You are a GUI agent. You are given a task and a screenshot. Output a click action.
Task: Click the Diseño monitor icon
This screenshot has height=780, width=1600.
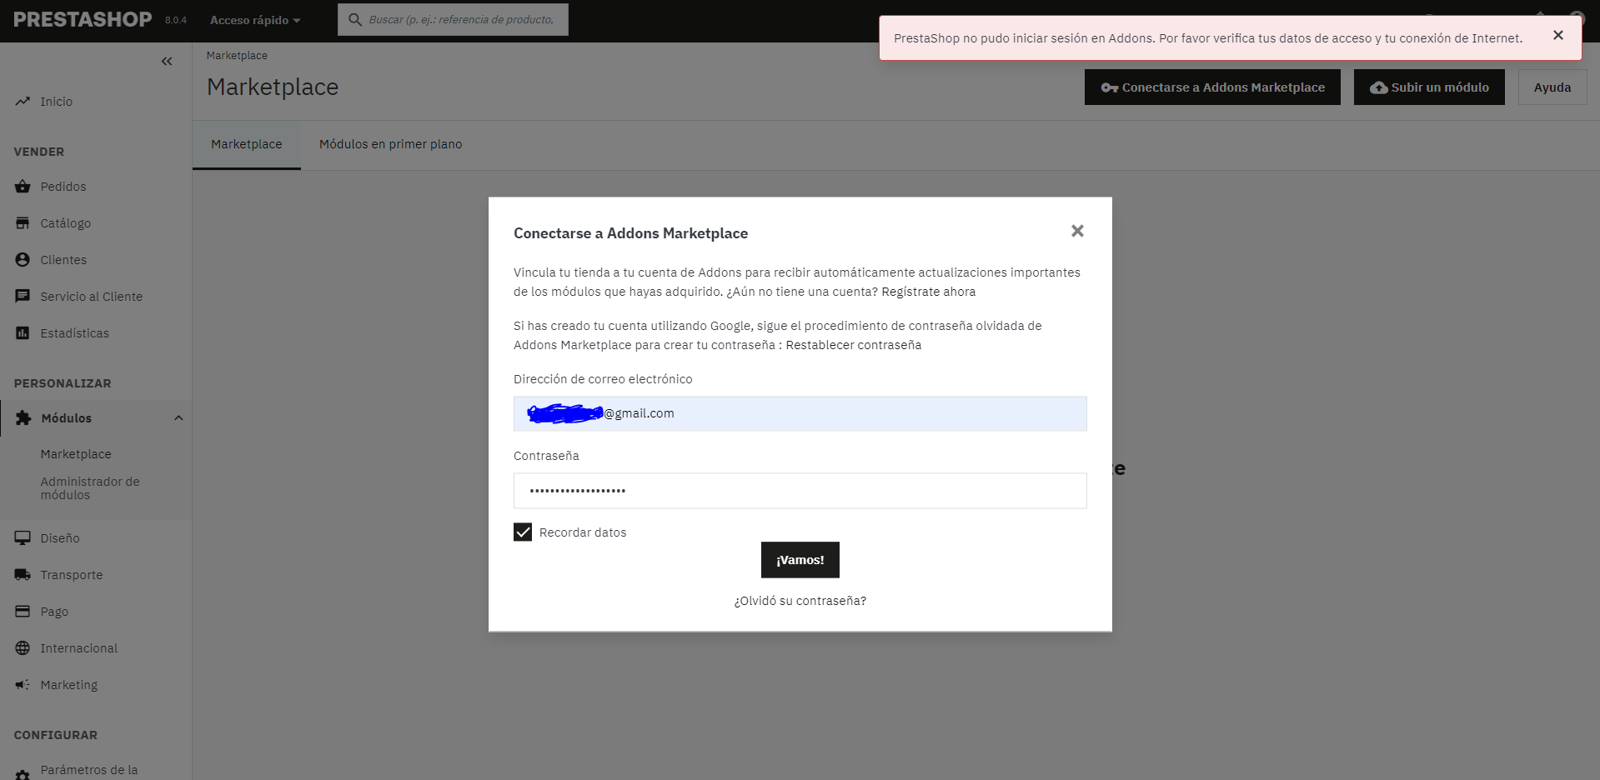click(x=23, y=537)
